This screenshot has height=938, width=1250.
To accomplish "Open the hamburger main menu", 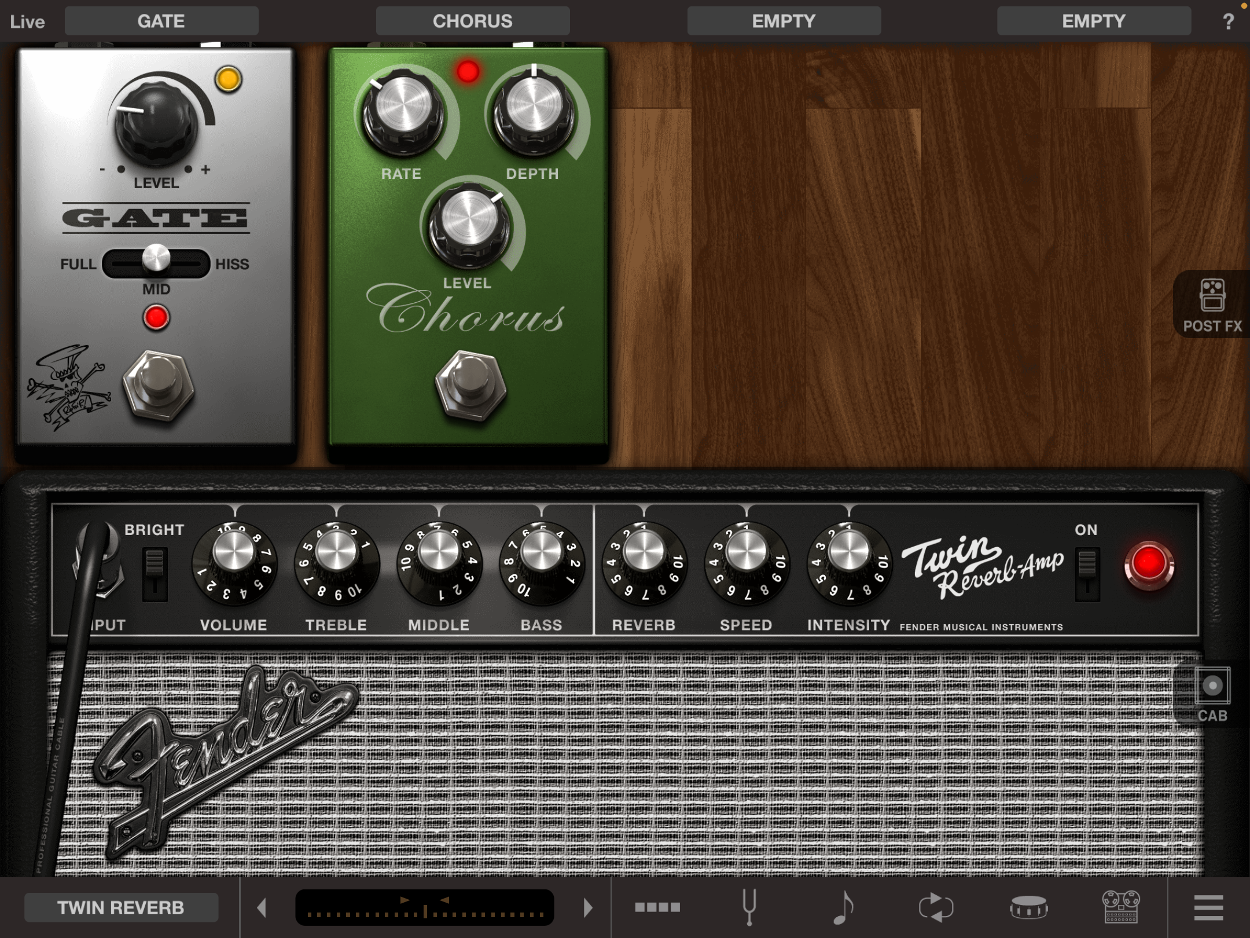I will pos(1209,907).
